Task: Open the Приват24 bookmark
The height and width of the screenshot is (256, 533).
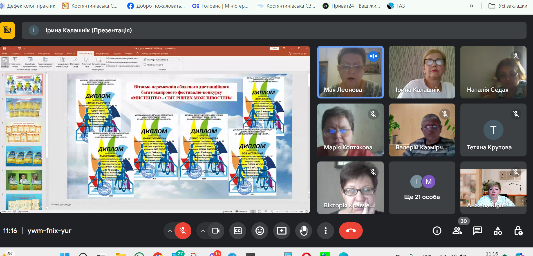Action: (x=351, y=6)
